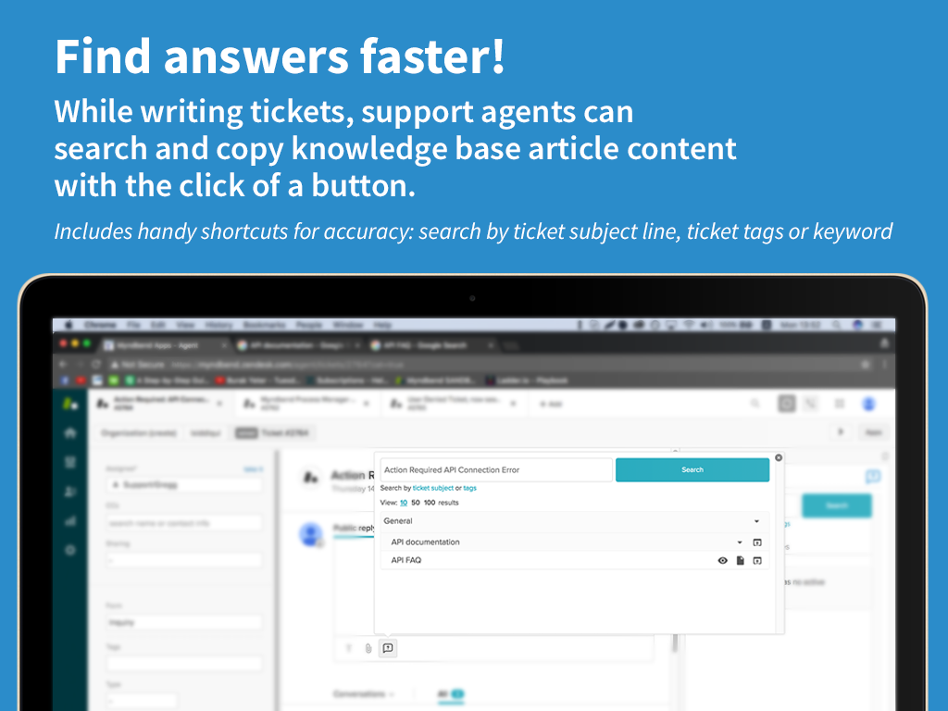Search by tags link
The image size is (948, 711).
click(x=469, y=488)
